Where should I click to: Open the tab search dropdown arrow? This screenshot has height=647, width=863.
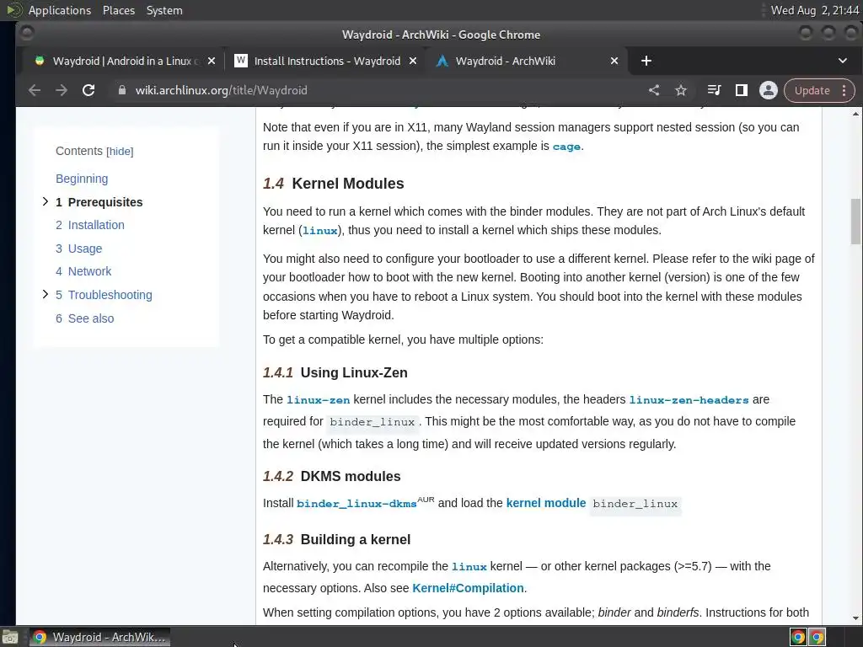click(843, 61)
